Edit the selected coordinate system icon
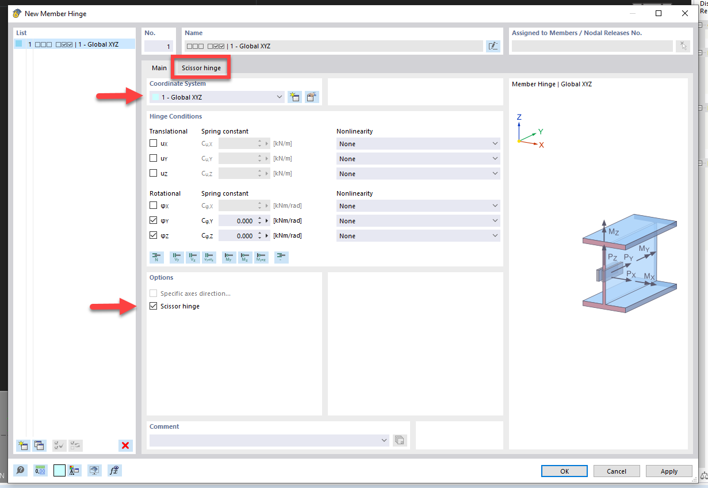The image size is (708, 488). 312,97
